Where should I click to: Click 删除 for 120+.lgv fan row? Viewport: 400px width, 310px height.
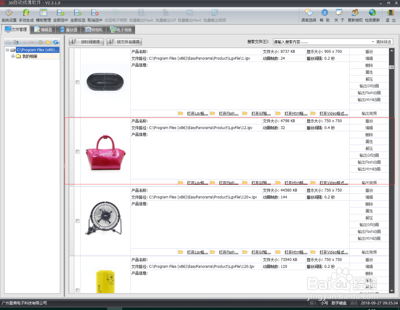pos(369,204)
